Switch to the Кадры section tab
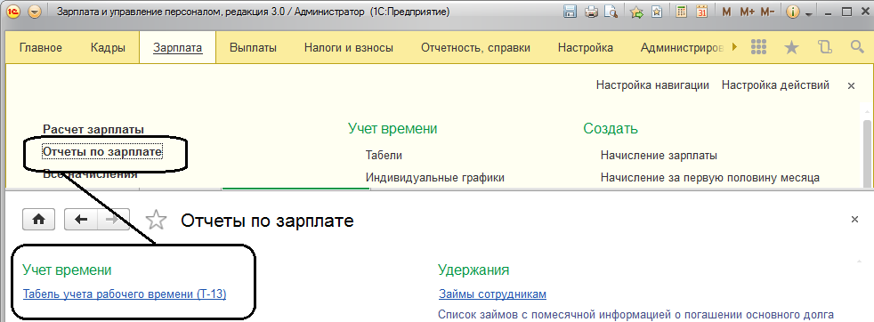The image size is (874, 322). point(108,48)
